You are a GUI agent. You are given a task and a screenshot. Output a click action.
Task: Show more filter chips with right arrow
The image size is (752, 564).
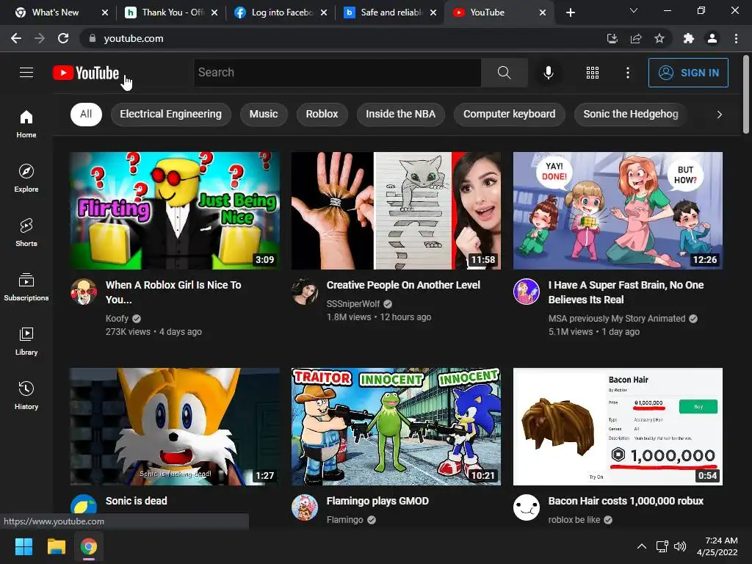click(x=719, y=115)
